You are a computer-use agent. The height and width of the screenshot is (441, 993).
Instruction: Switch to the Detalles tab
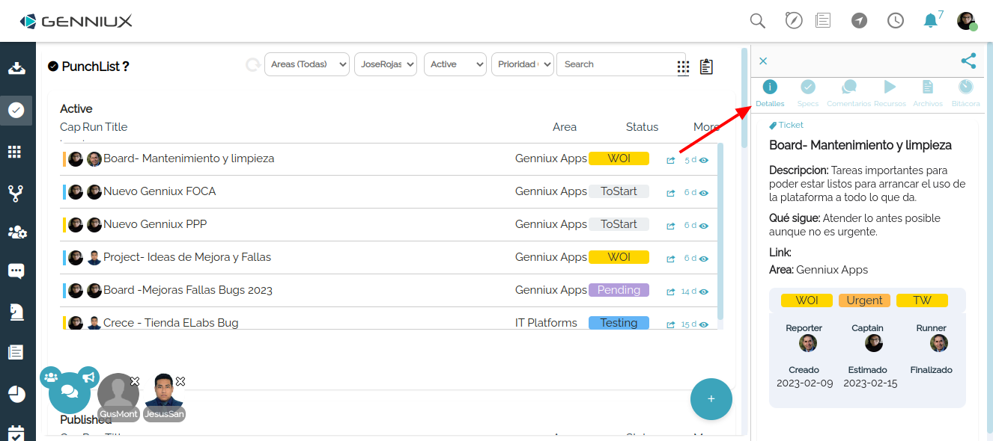770,93
